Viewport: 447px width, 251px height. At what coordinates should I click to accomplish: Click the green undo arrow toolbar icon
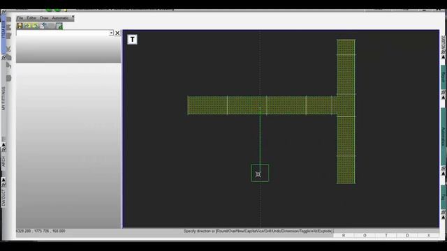pyautogui.click(x=36, y=26)
